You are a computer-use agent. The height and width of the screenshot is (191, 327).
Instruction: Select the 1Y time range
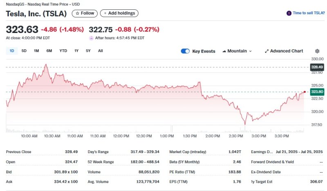[76, 51]
